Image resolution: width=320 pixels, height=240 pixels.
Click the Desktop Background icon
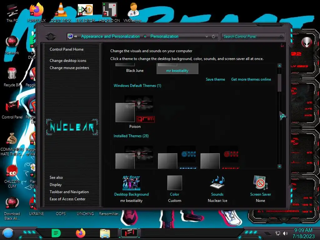[x=132, y=183]
